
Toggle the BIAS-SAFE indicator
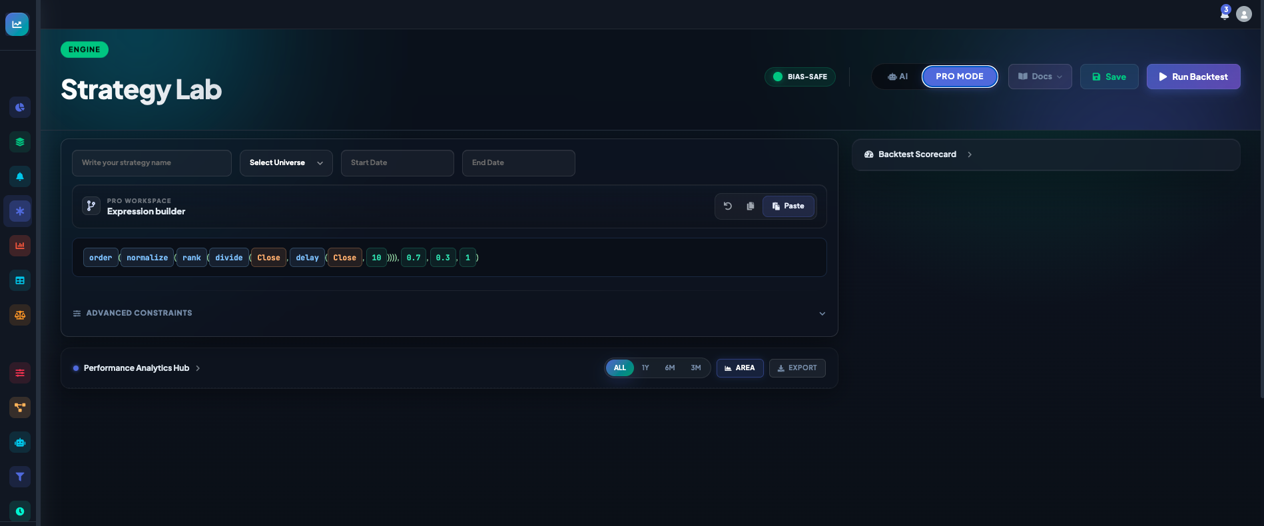point(800,77)
